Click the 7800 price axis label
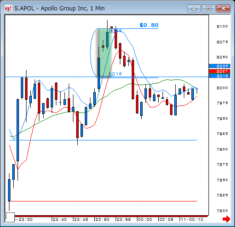Image resolution: width=235 pixels, height=227 pixels. click(222, 211)
